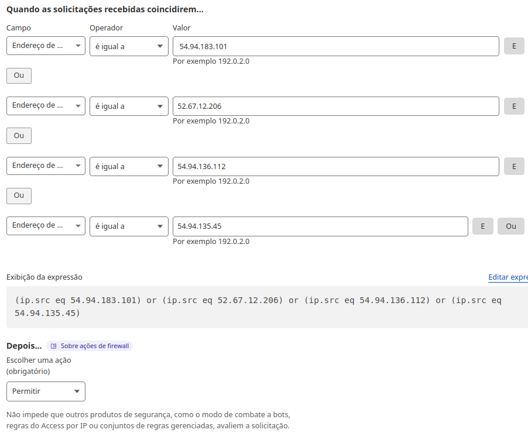Click the value input containing 54.94.183.101

point(336,46)
